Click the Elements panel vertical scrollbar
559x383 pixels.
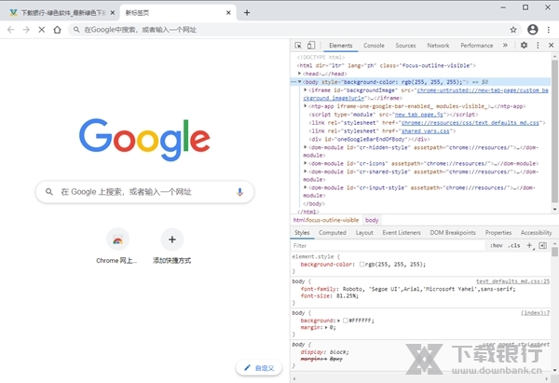(x=554, y=130)
